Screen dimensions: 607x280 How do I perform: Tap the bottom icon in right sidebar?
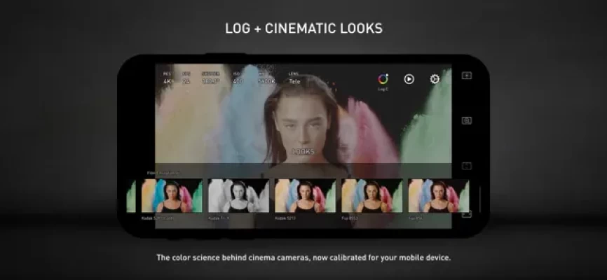[x=467, y=213]
